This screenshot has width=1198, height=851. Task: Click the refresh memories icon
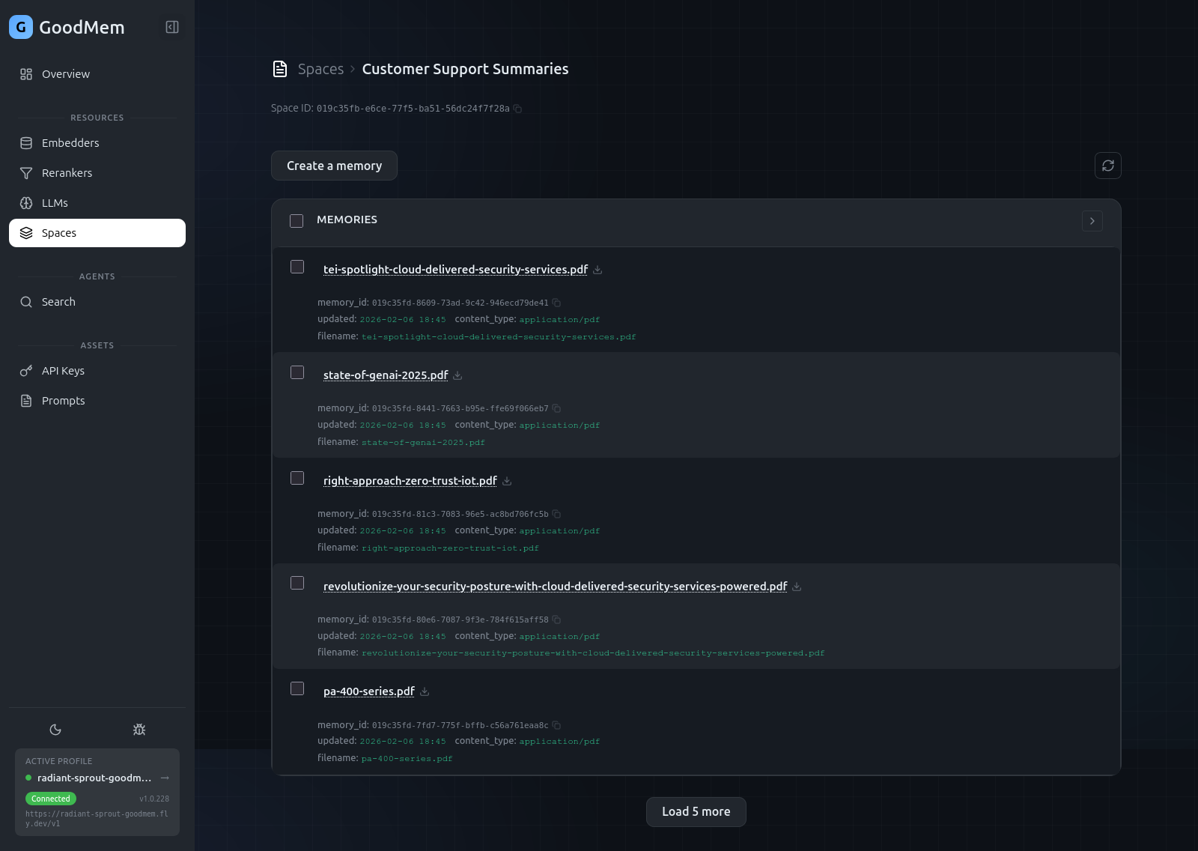[1107, 166]
